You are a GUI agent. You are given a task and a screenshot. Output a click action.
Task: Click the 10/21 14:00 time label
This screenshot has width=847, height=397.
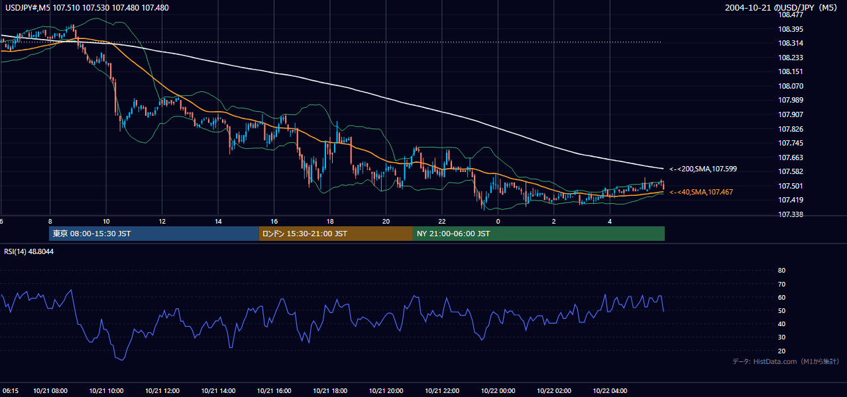tap(218, 390)
